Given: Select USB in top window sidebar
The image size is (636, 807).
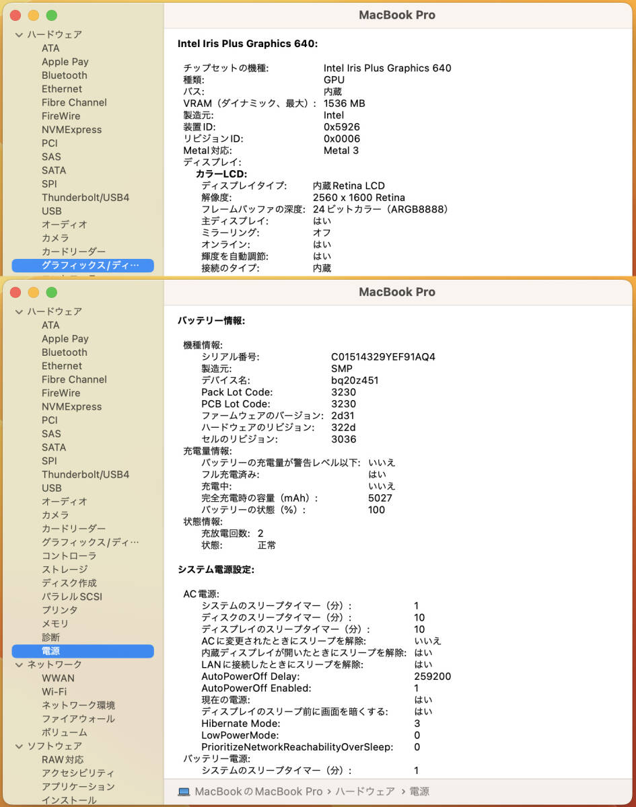Looking at the screenshot, I should point(51,211).
